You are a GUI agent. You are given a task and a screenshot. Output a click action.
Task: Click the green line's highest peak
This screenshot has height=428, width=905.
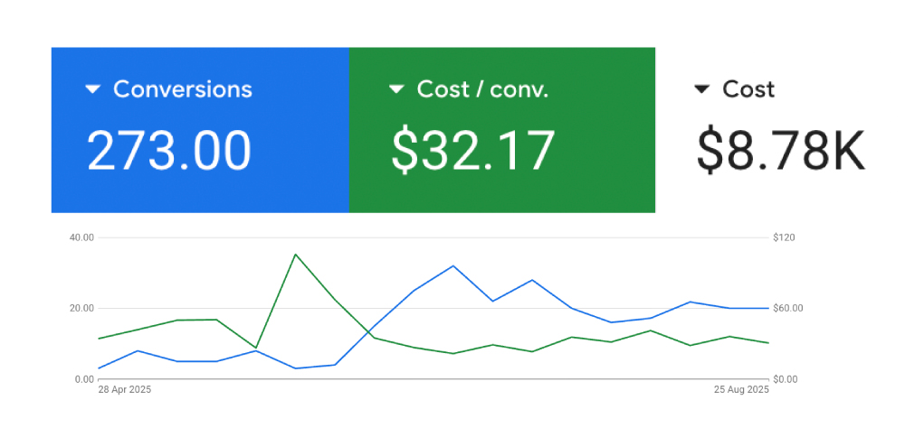point(295,254)
